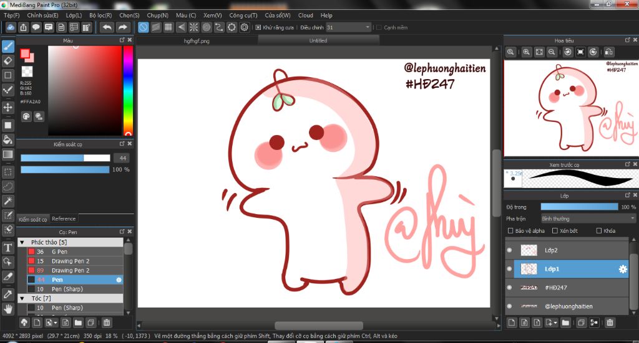639x343 pixels.
Task: Select the Drawing Pen 2 brush size 15
Action: (x=75, y=261)
